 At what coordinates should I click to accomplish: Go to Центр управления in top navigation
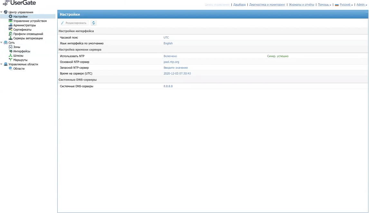pyautogui.click(x=217, y=5)
